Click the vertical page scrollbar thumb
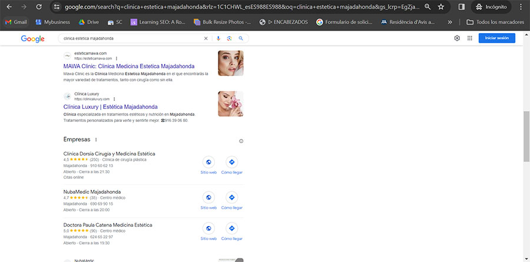The width and height of the screenshot is (530, 262). click(x=526, y=135)
